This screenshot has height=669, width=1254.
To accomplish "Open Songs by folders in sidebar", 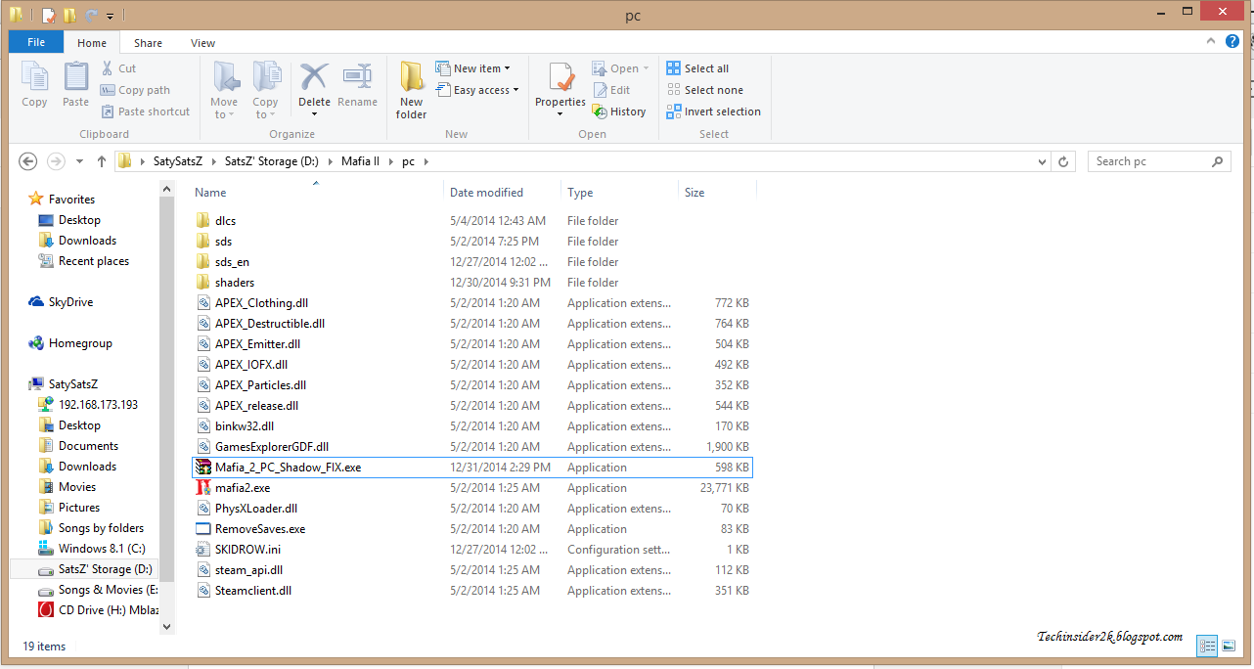I will pyautogui.click(x=101, y=528).
